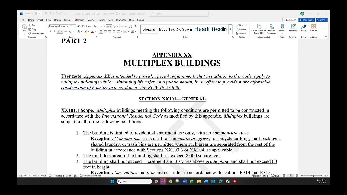
Task: Click the Copy icon in Clipboard
Action: point(30,29)
